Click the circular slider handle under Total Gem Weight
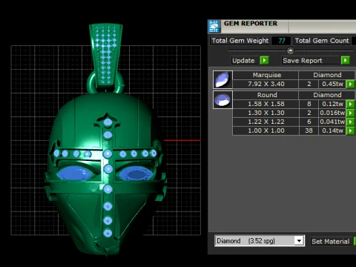The image size is (356, 267). point(291,50)
